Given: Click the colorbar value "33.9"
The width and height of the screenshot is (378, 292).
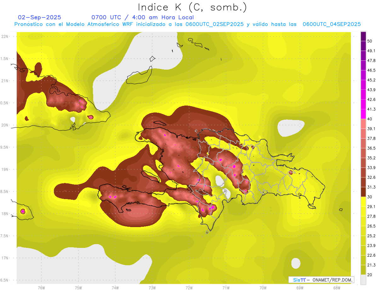Looking at the screenshot, I should (x=371, y=168).
